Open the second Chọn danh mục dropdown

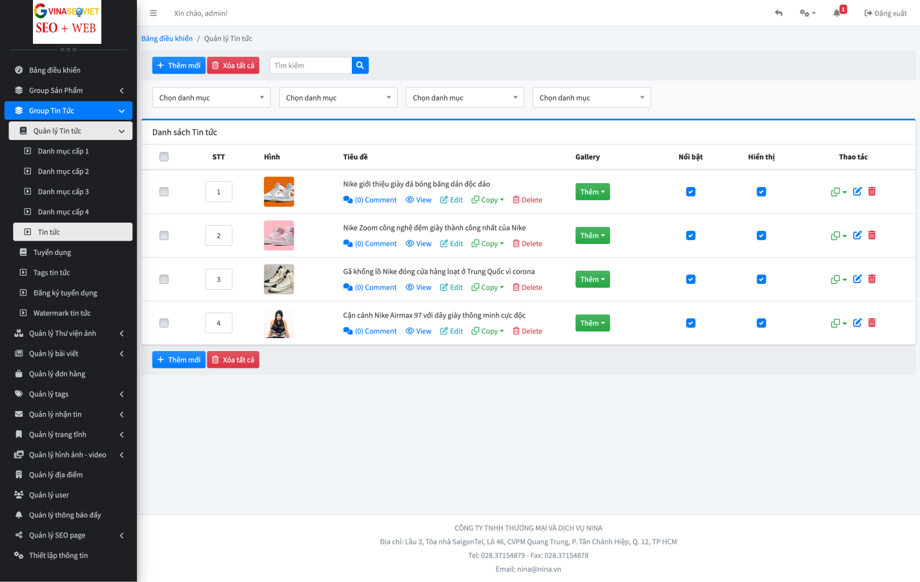[x=338, y=97]
